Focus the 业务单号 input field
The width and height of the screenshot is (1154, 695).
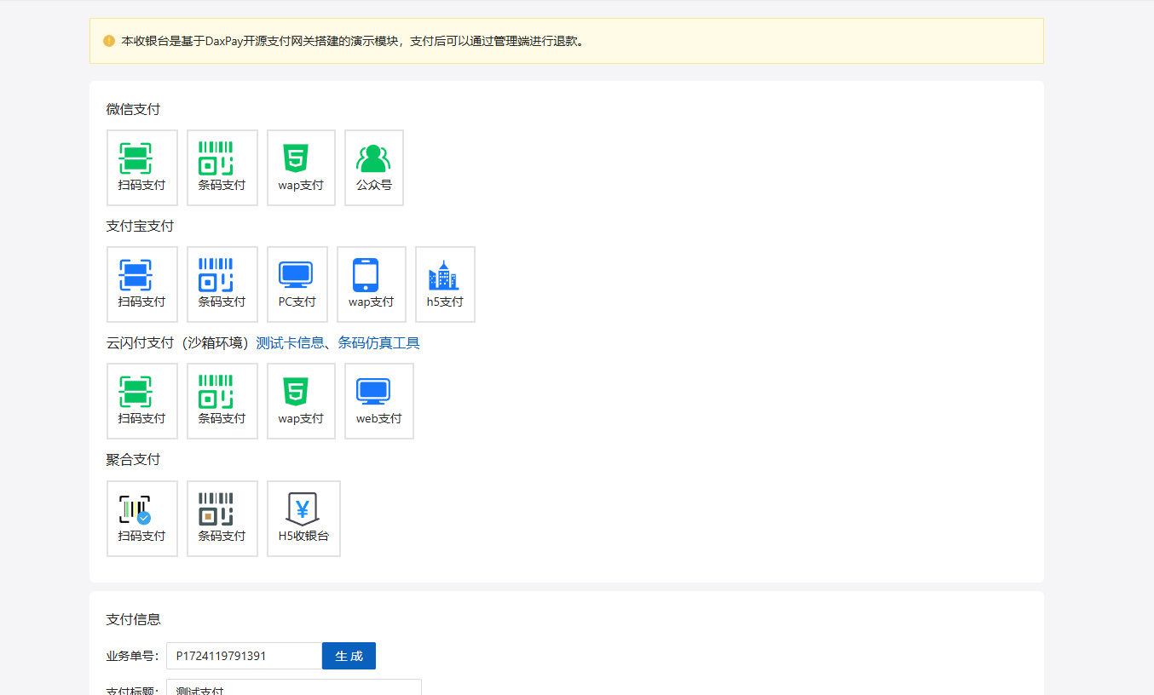(245, 656)
